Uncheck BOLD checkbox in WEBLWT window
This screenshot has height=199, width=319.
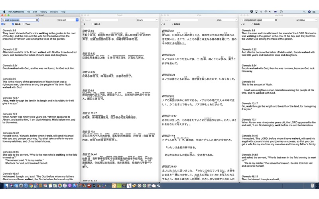[13, 24]
